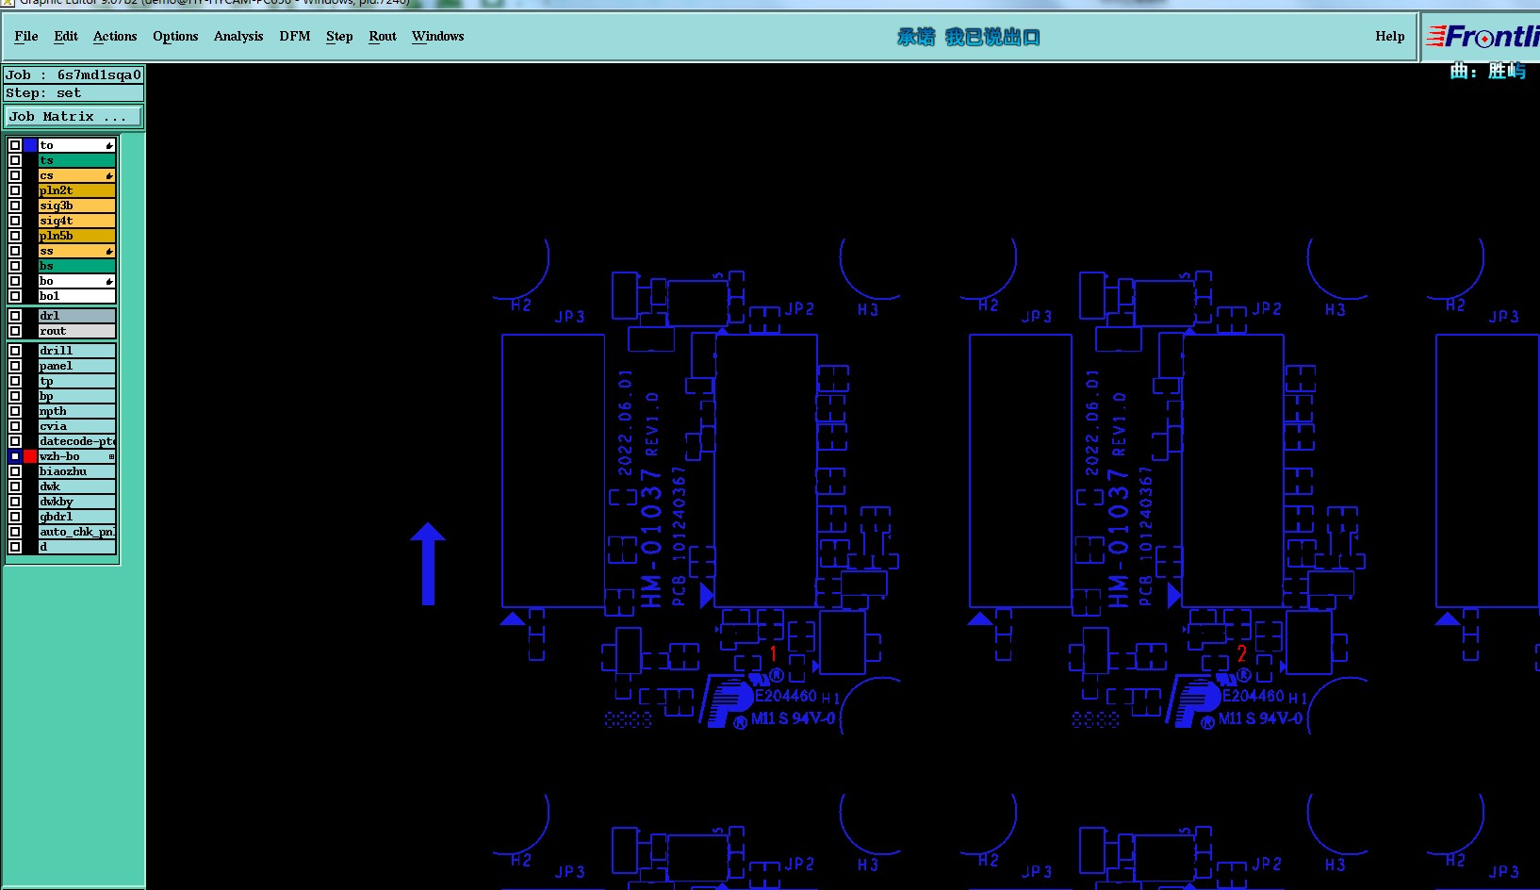Image resolution: width=1540 pixels, height=890 pixels.
Task: Select the datecode-pt layer name
Action: coord(76,441)
